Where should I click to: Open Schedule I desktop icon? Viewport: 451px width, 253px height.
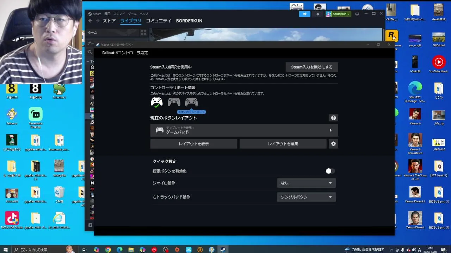click(x=59, y=91)
